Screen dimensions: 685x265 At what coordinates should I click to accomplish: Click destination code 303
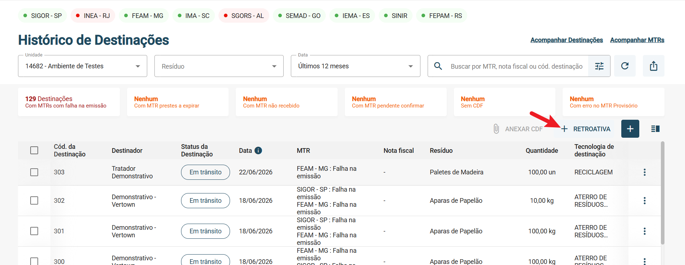click(x=59, y=172)
